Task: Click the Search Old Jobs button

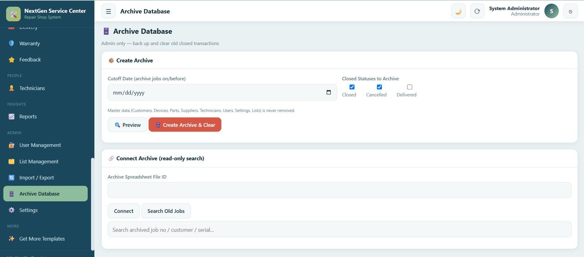Action: coord(166,211)
